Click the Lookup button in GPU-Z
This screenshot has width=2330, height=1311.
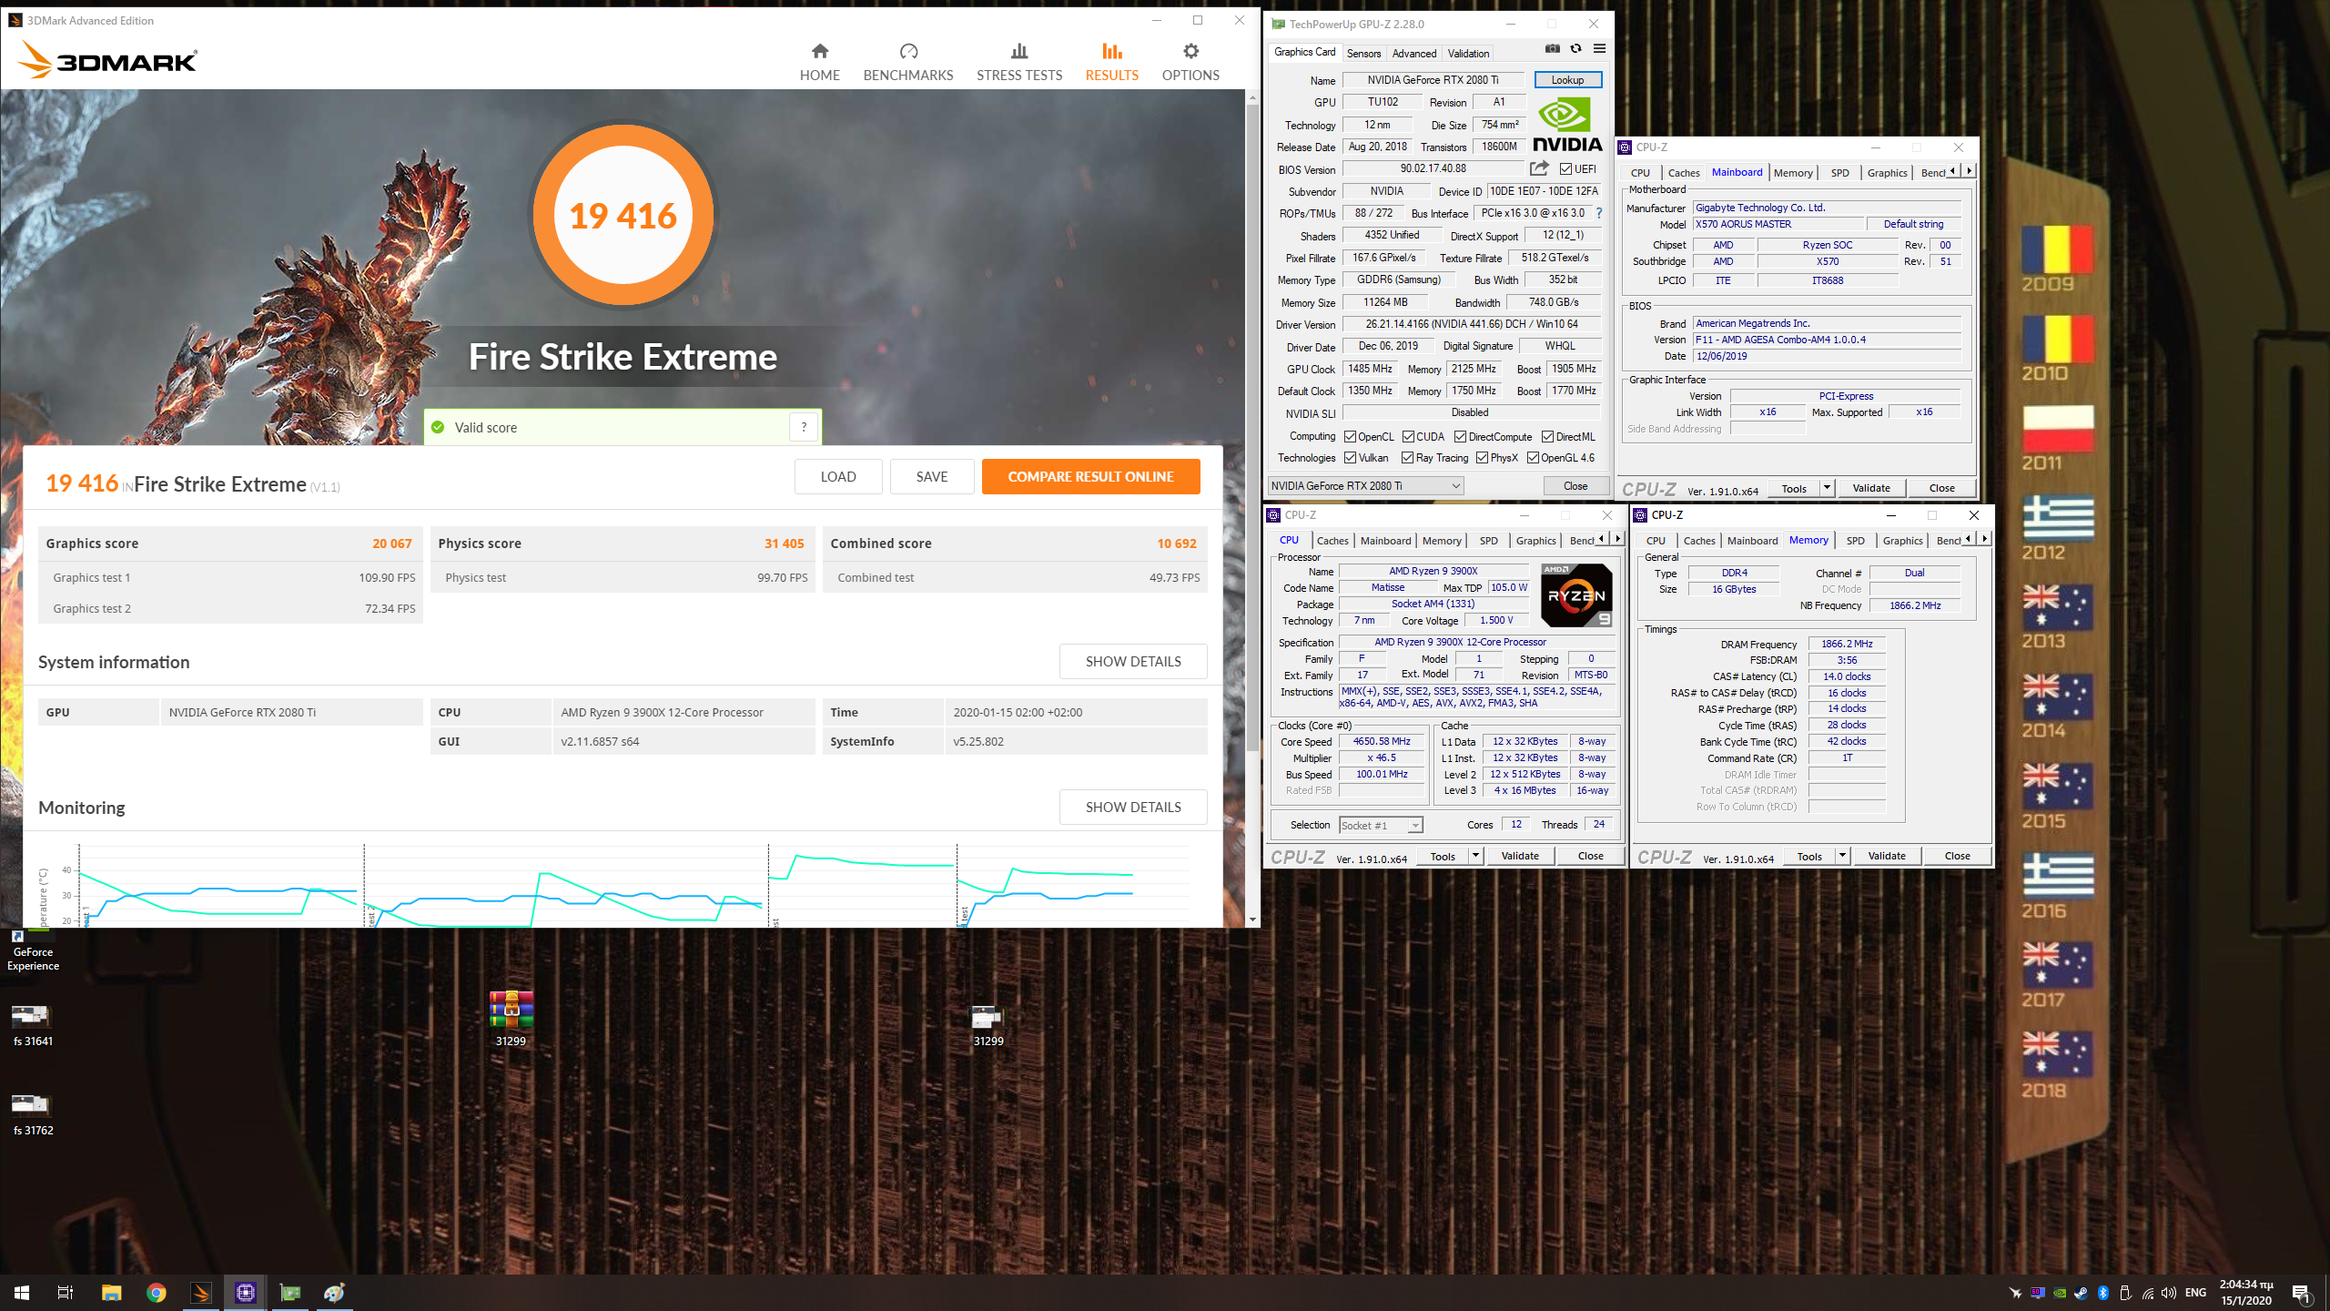point(1567,80)
